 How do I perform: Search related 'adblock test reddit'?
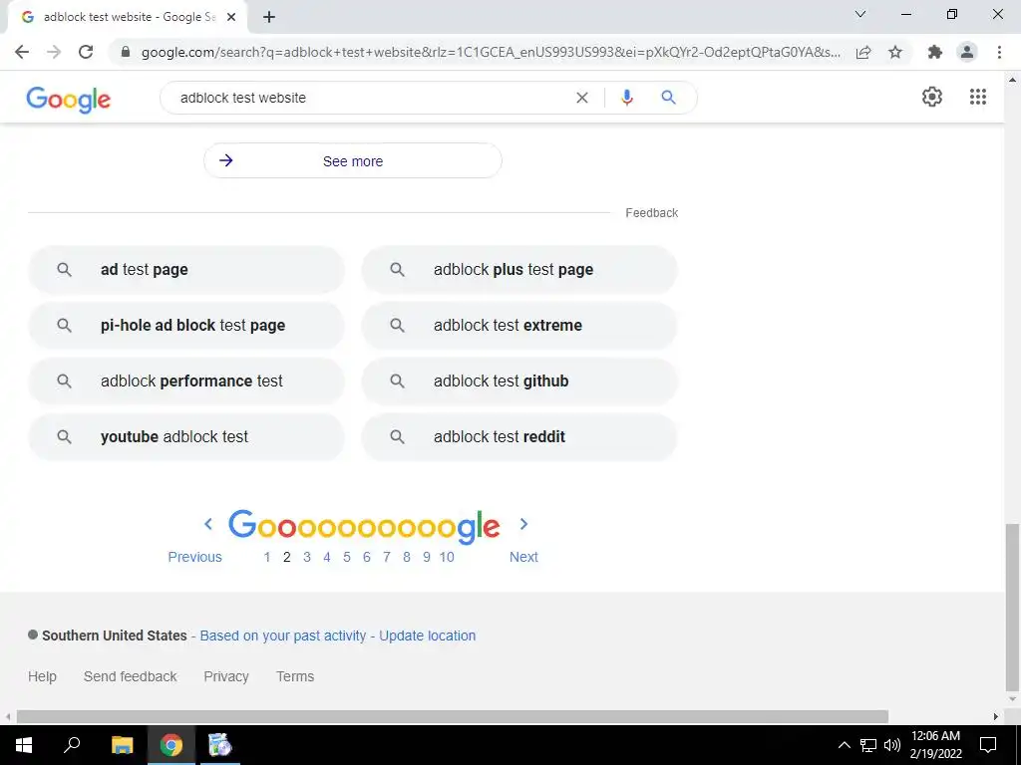click(519, 437)
